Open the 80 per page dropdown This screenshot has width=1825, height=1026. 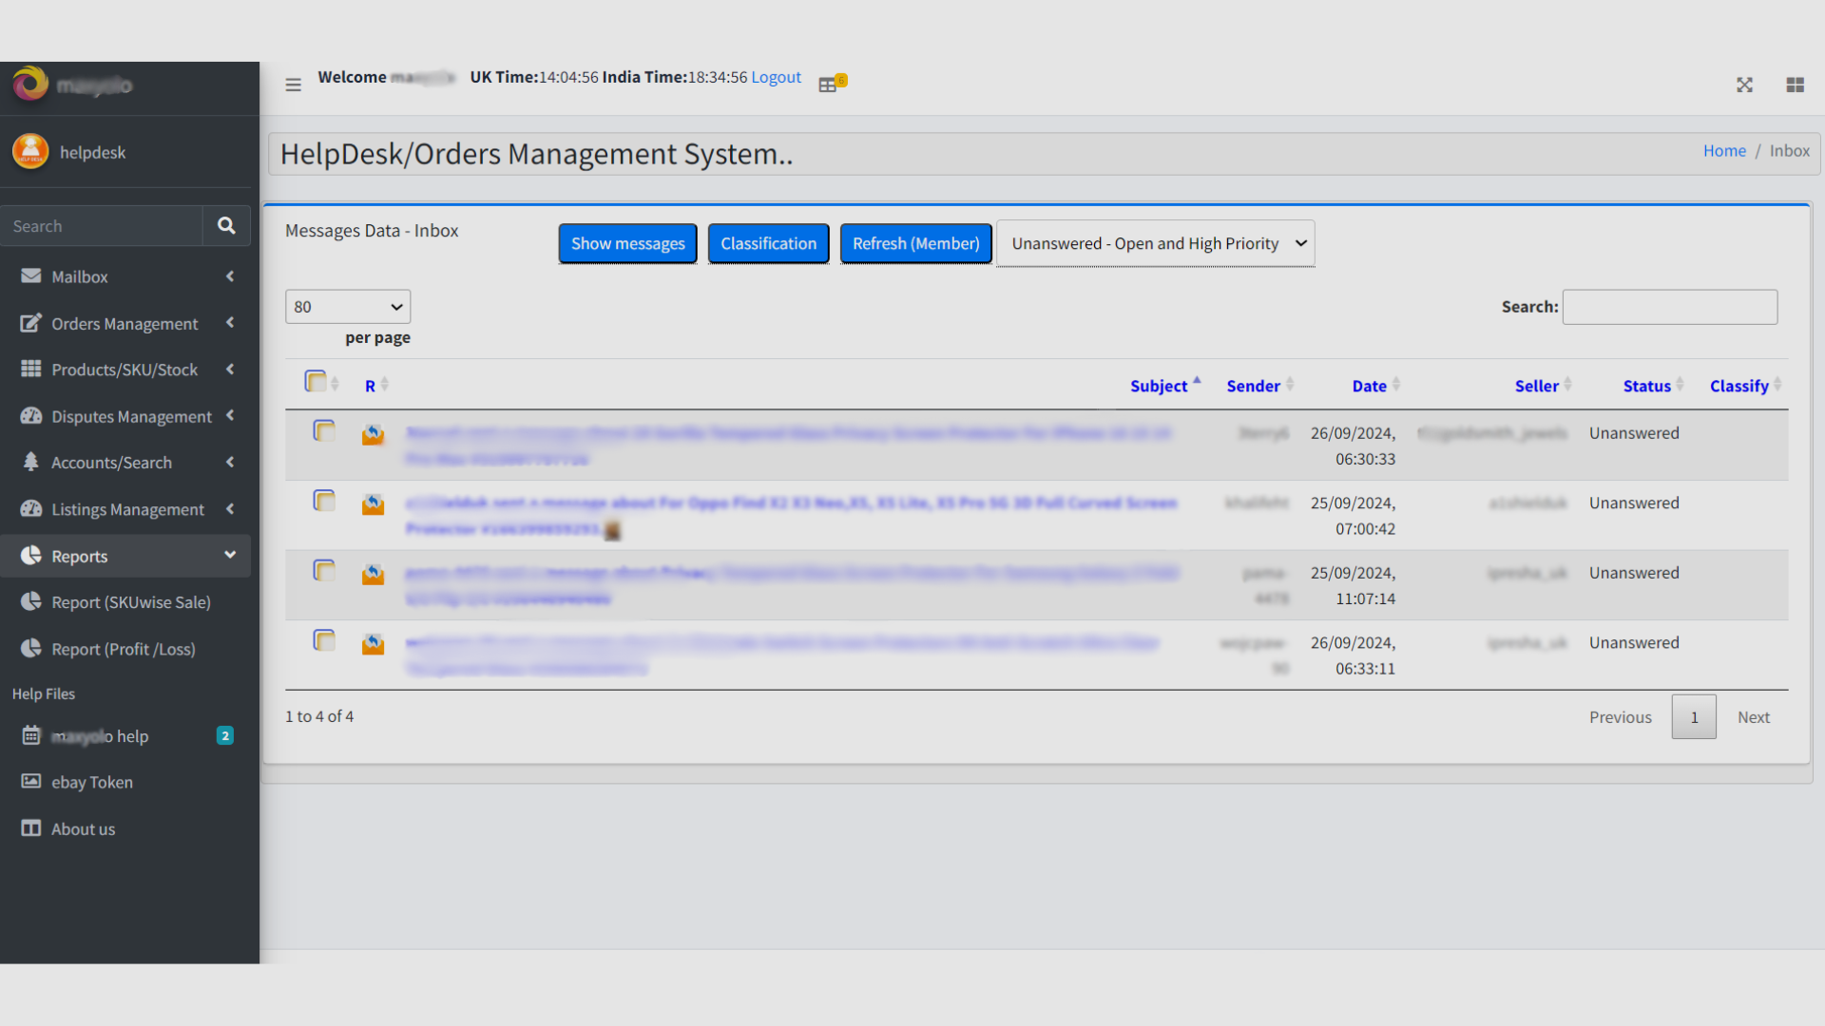tap(348, 307)
